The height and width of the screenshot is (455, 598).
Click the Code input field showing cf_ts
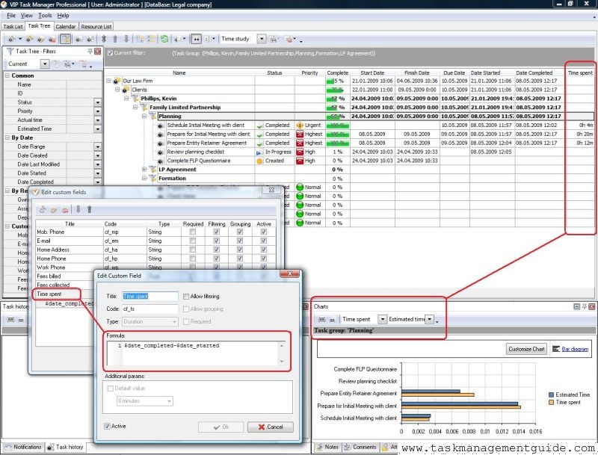point(150,309)
